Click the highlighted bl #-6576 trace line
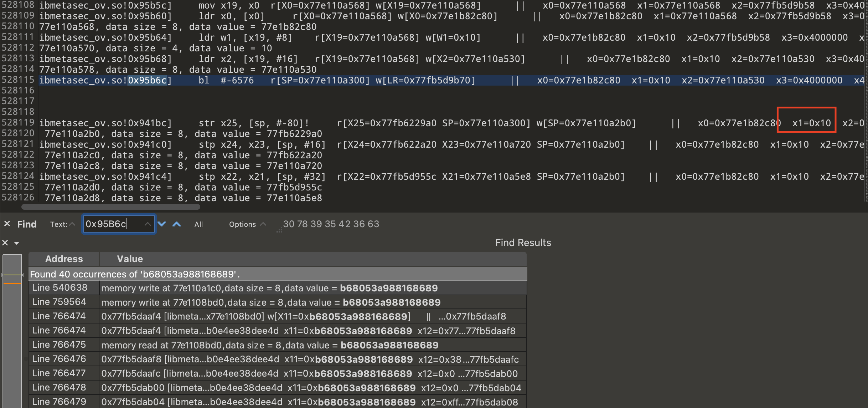 click(226, 80)
